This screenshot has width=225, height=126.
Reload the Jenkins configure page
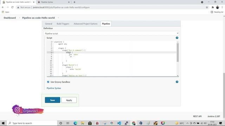[12, 7]
